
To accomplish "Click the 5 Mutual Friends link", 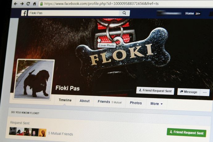I will tap(61, 134).
